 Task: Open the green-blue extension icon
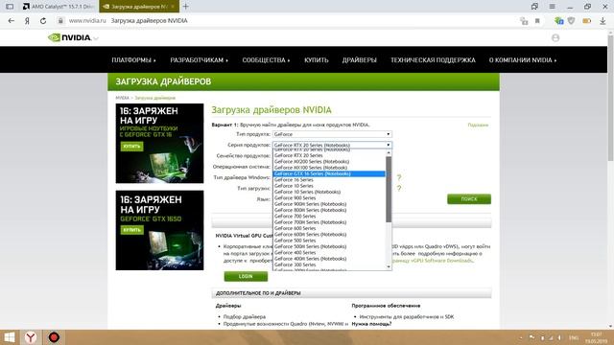point(558,21)
